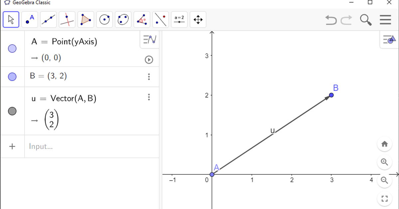
Task: Select the Move Graphics View tool
Action: tap(198, 20)
